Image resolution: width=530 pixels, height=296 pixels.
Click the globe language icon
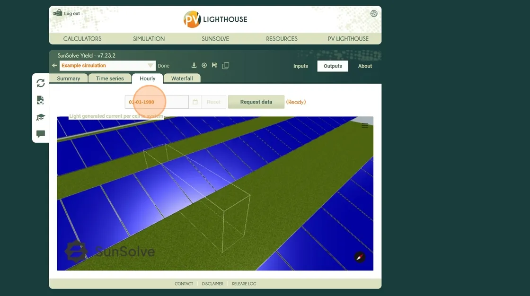point(374,13)
